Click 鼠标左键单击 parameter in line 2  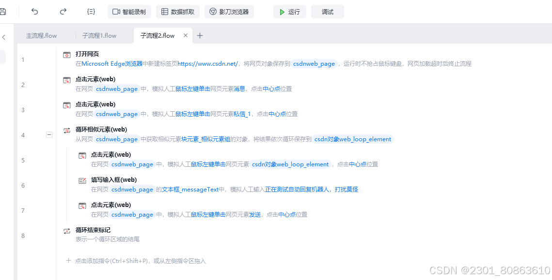tap(192, 89)
